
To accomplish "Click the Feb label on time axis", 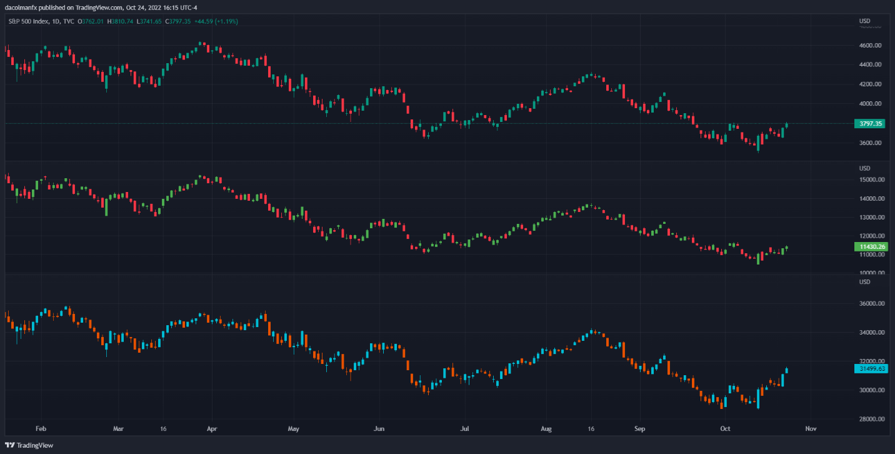I will [x=41, y=430].
